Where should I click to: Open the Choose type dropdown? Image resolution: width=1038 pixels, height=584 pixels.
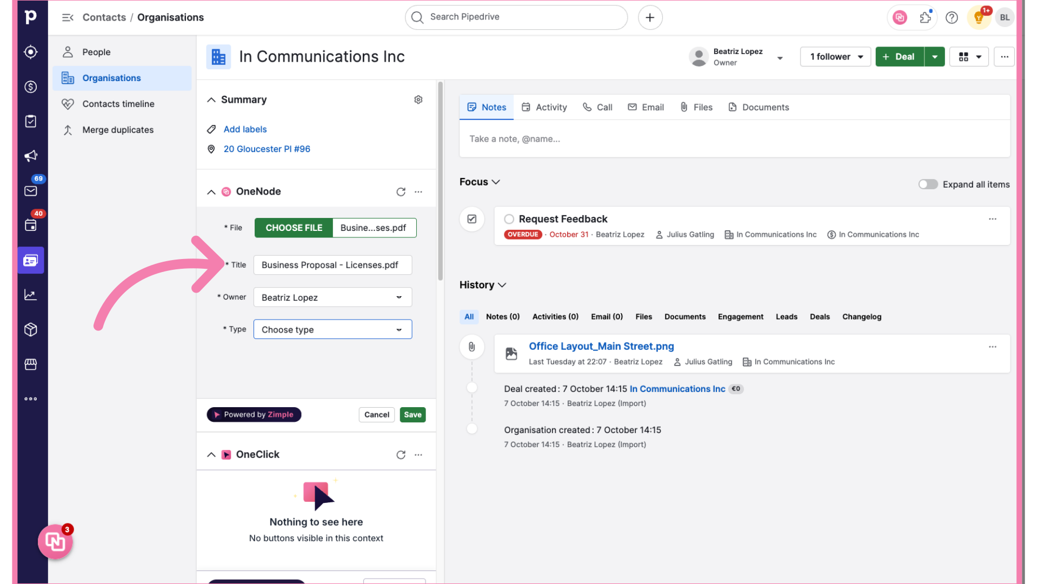(332, 329)
